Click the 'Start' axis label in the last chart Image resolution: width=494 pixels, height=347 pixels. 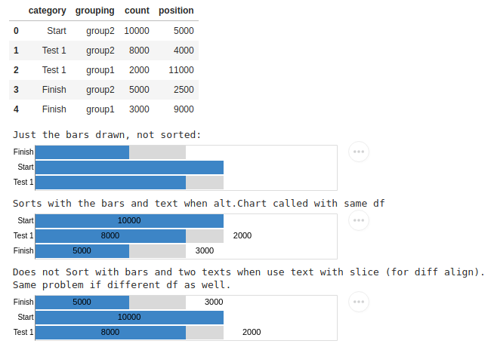coord(26,317)
